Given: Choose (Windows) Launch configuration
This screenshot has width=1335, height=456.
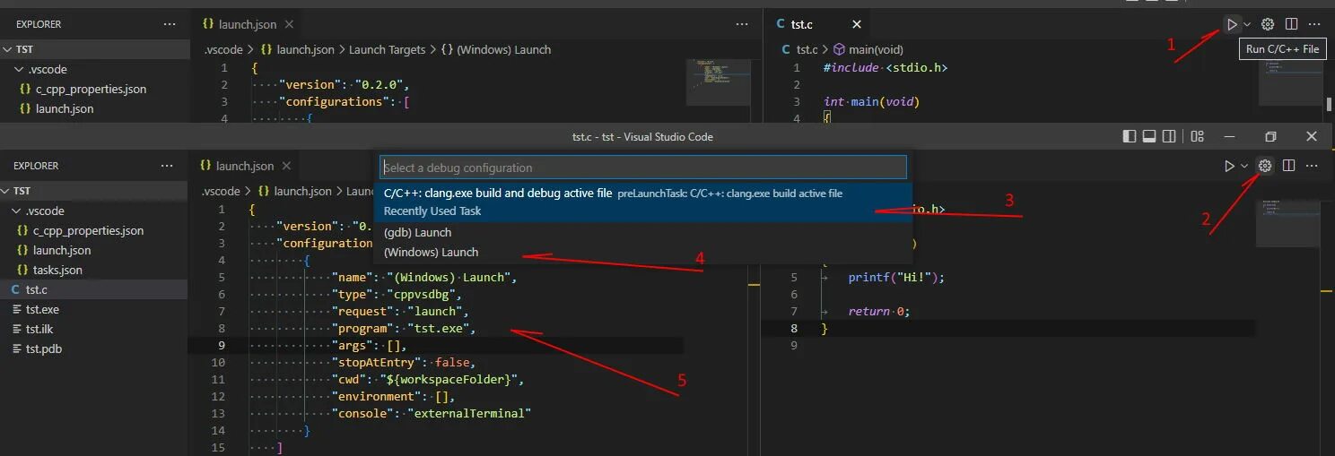Looking at the screenshot, I should (642, 252).
